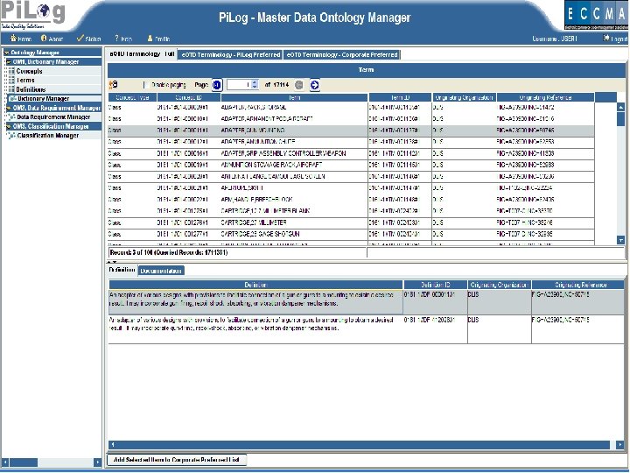630x473 pixels.
Task: Click the greyed previous page icon
Action: [299, 85]
